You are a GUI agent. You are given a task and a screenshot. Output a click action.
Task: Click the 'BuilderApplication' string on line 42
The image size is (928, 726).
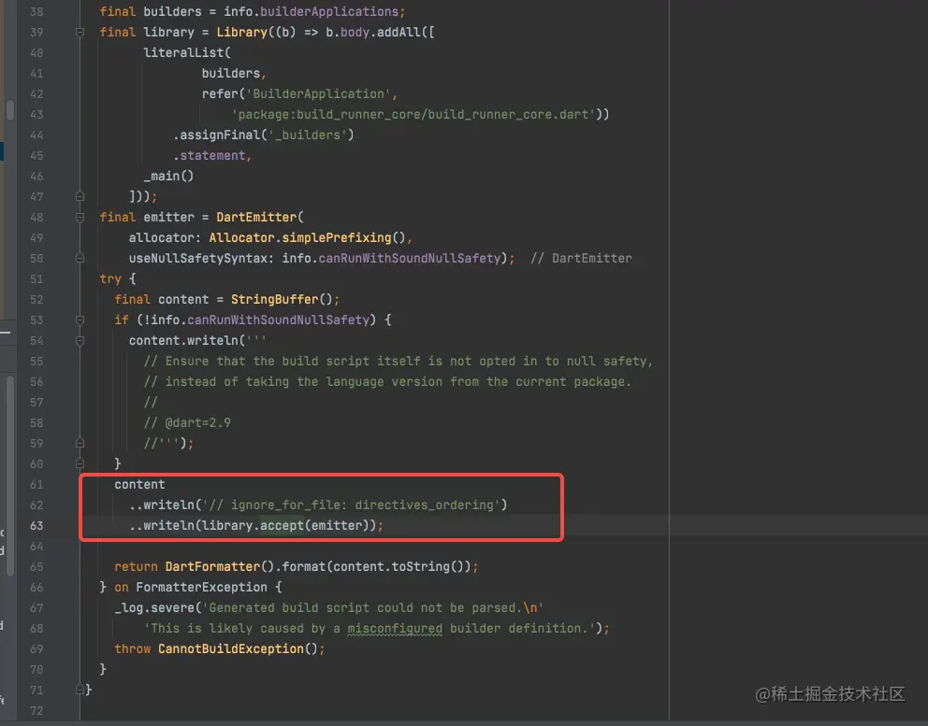click(x=318, y=94)
